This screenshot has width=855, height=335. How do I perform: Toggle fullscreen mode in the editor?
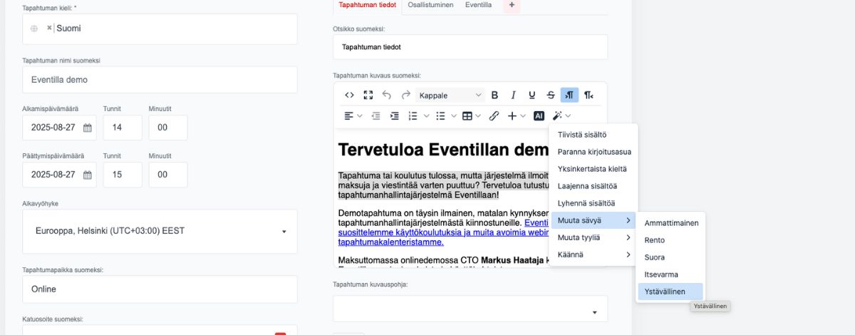[x=368, y=95]
